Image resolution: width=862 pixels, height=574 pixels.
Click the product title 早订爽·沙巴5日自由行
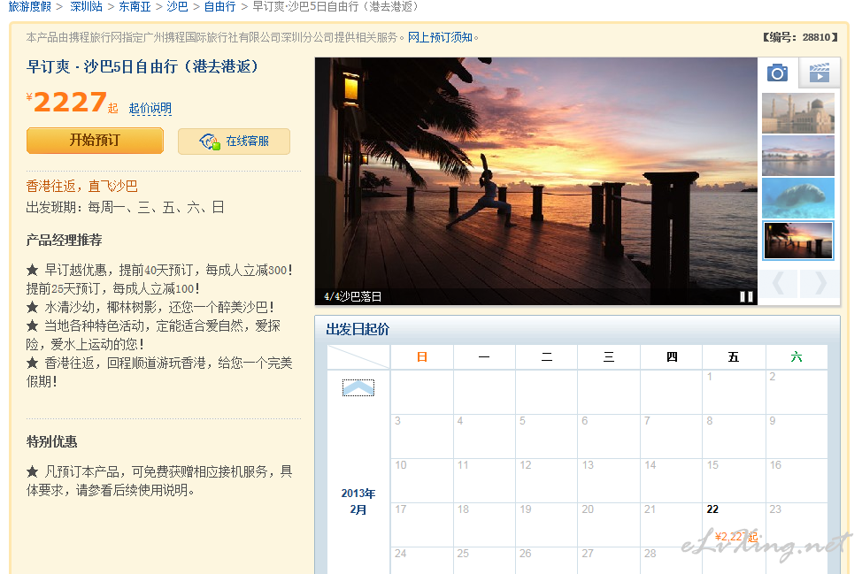pyautogui.click(x=142, y=67)
